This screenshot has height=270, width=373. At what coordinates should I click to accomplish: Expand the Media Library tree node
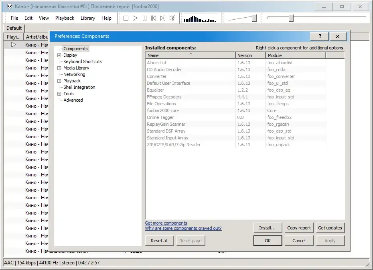coord(59,68)
